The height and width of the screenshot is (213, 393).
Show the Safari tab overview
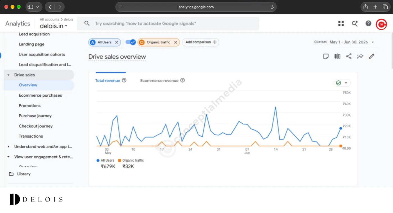pos(385,7)
